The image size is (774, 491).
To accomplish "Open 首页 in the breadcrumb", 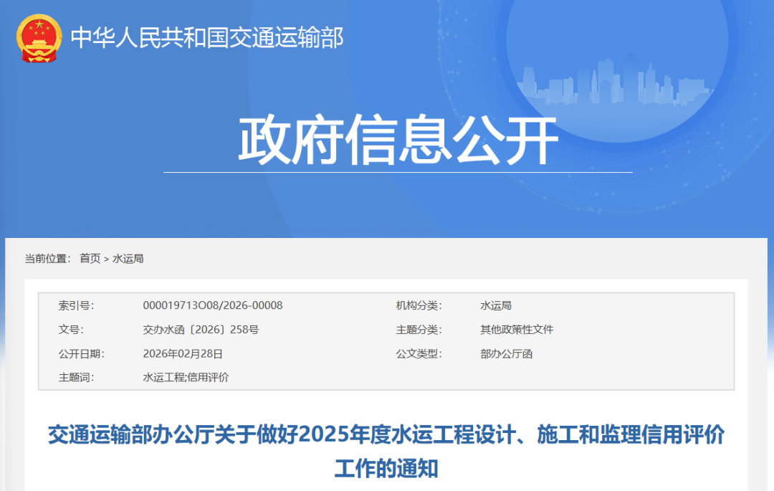I will (x=90, y=259).
